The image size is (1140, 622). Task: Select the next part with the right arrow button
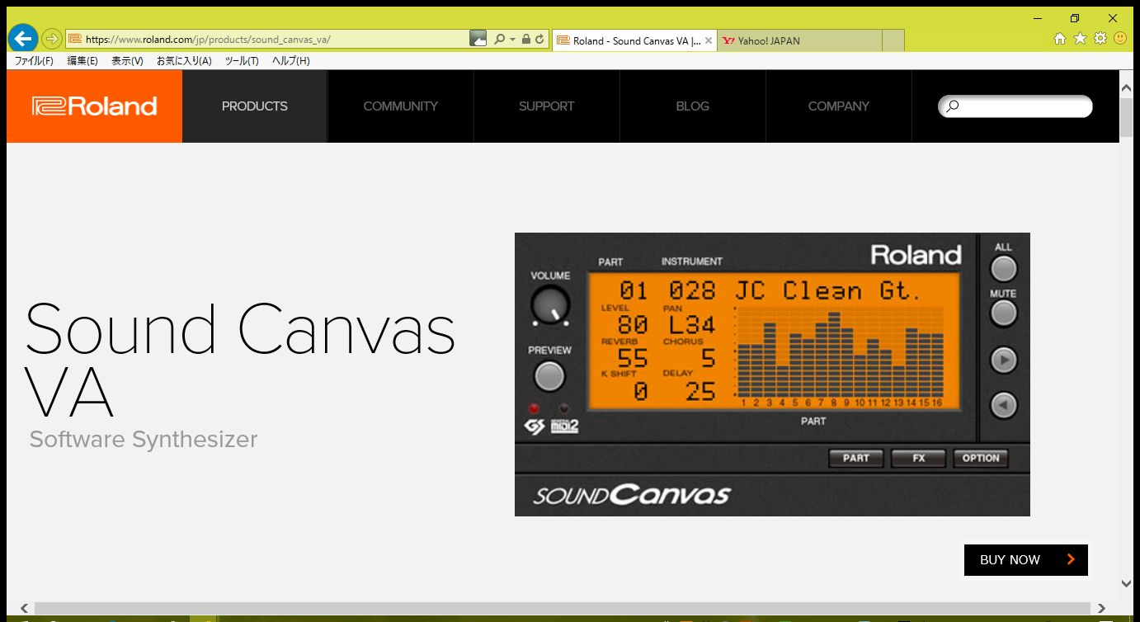tap(1003, 360)
